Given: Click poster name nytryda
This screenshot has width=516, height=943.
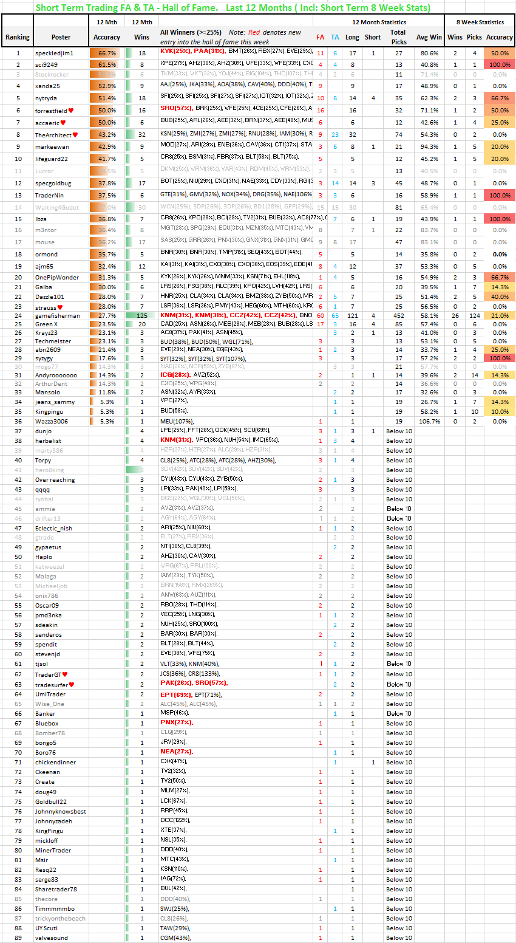Looking at the screenshot, I should click(x=46, y=98).
